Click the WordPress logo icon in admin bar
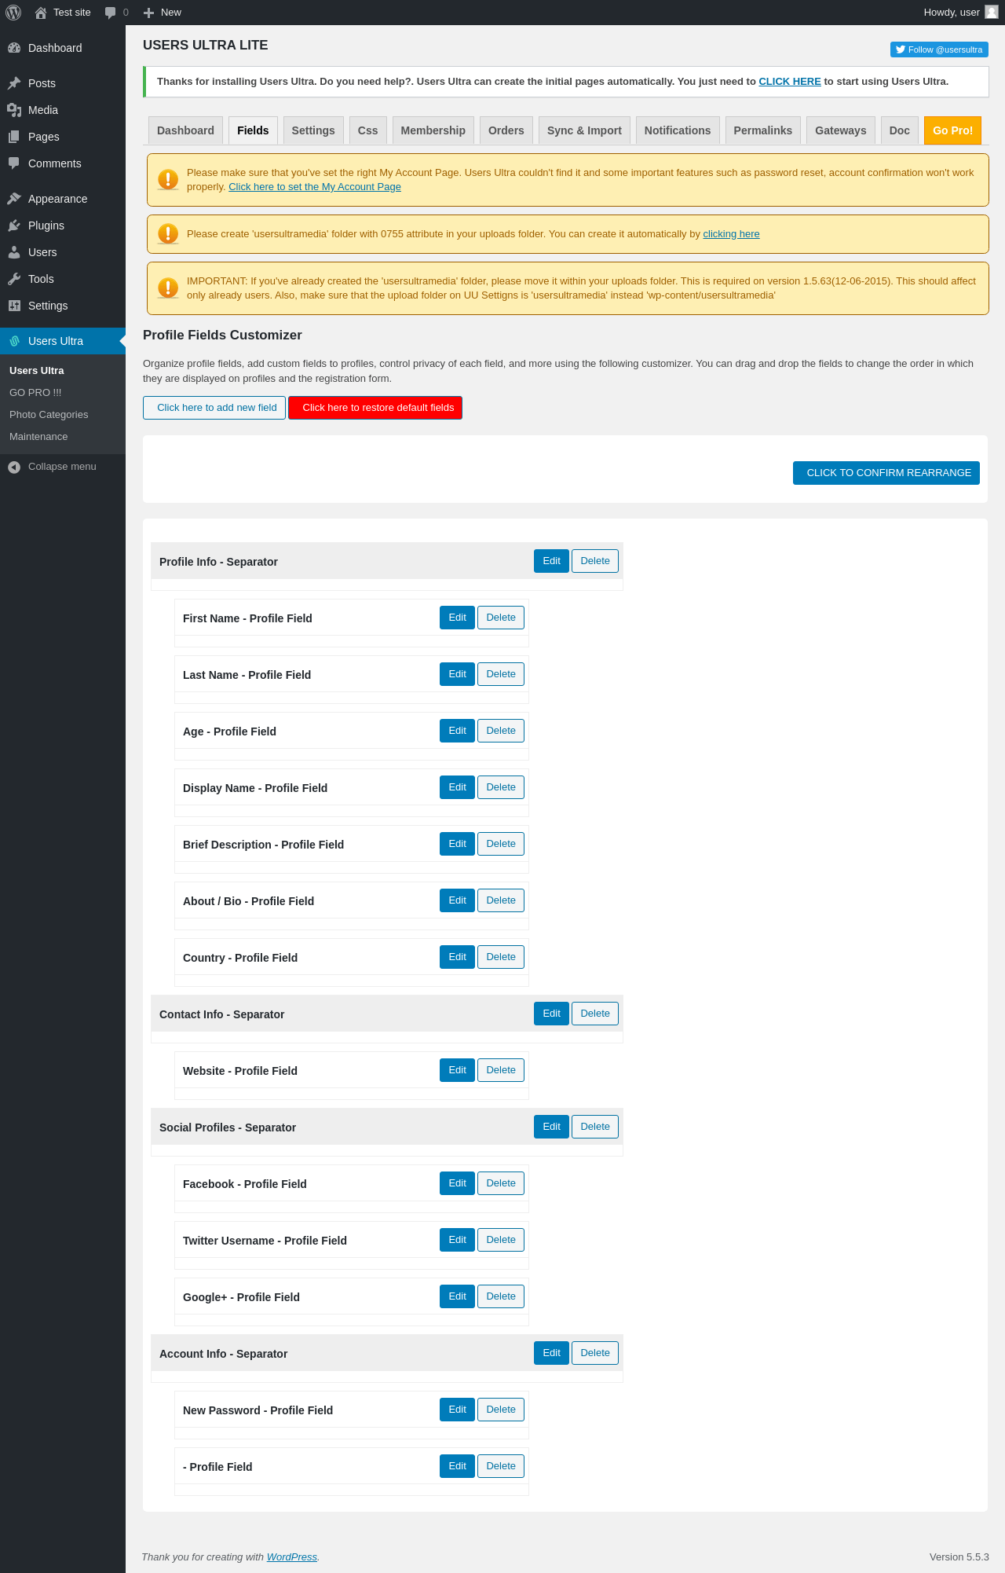Viewport: 1005px width, 1573px height. click(13, 13)
